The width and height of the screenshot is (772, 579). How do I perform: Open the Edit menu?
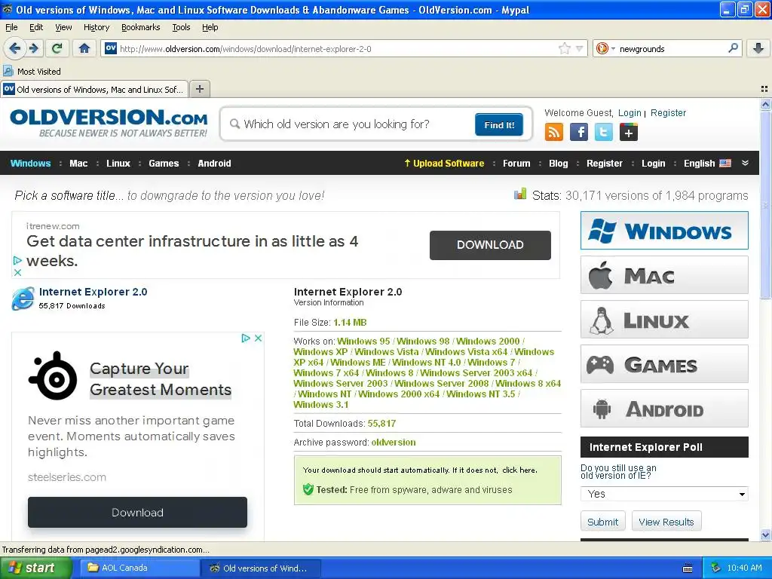tap(36, 27)
